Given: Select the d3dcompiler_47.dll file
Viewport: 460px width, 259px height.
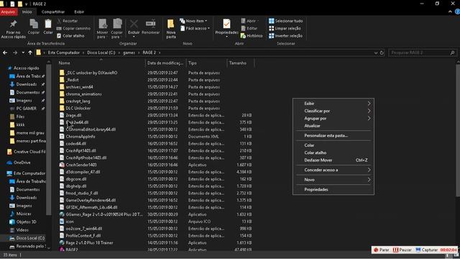Looking at the screenshot, I should (x=83, y=172).
